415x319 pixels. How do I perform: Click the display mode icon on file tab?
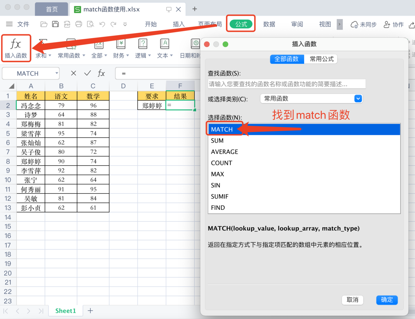coord(169,9)
